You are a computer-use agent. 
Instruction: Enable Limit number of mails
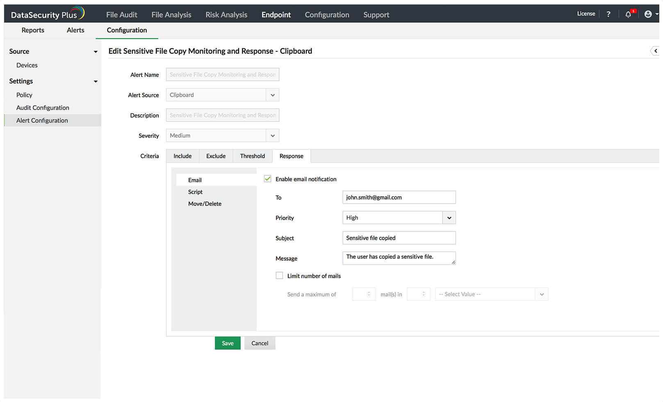point(279,275)
